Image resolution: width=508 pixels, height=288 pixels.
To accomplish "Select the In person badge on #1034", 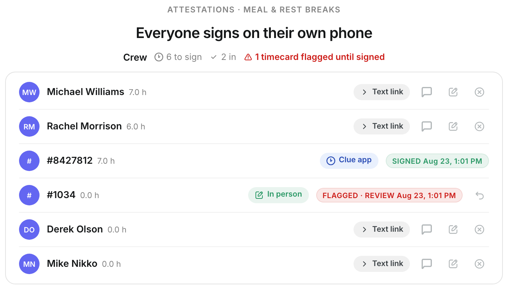I will click(x=279, y=195).
